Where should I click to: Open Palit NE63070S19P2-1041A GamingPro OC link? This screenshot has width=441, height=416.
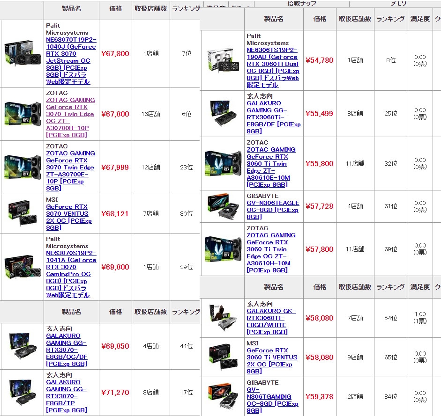point(71,274)
